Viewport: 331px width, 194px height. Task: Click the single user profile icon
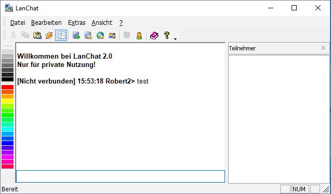[x=139, y=35]
